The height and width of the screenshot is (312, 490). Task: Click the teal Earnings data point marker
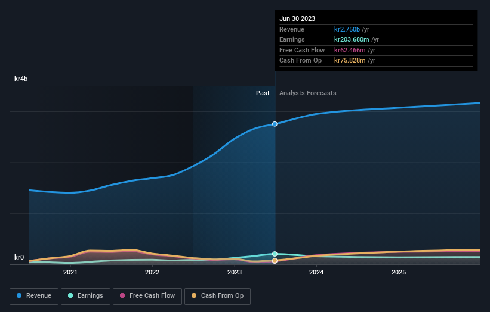point(275,254)
